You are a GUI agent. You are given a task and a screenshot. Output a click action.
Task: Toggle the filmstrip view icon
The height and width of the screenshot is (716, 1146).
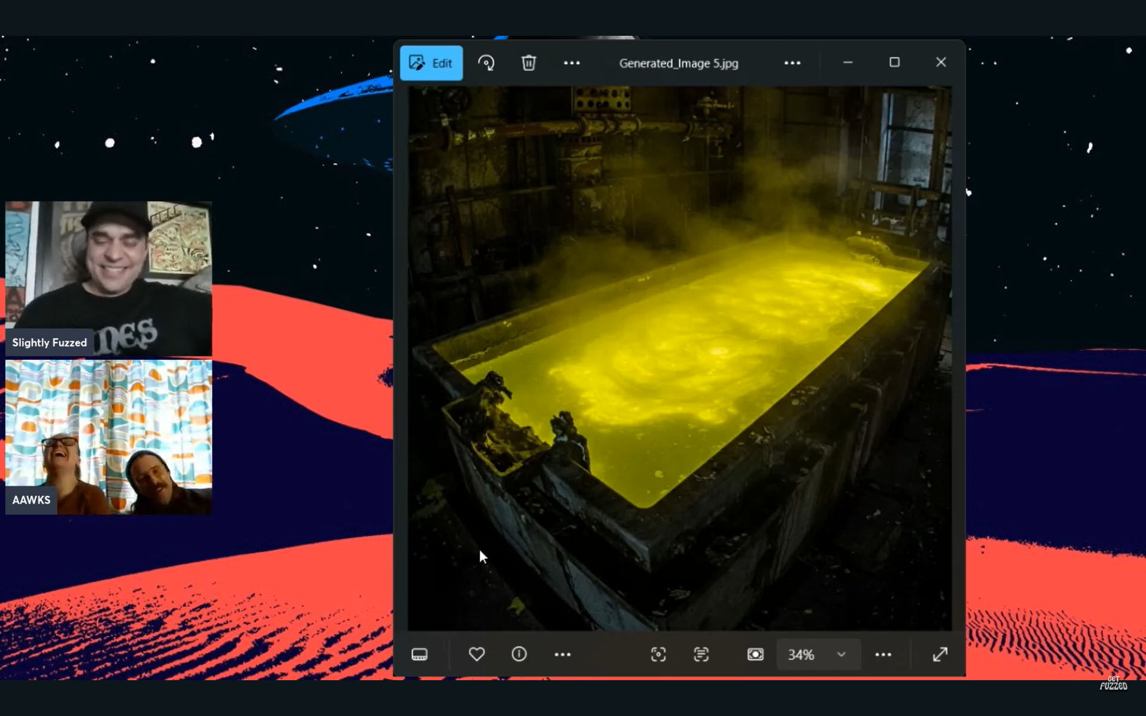pyautogui.click(x=420, y=655)
